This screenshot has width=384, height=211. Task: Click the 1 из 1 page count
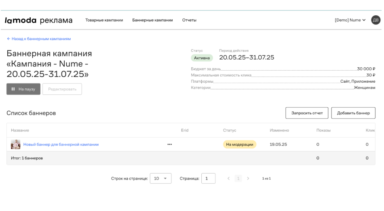pyautogui.click(x=266, y=178)
